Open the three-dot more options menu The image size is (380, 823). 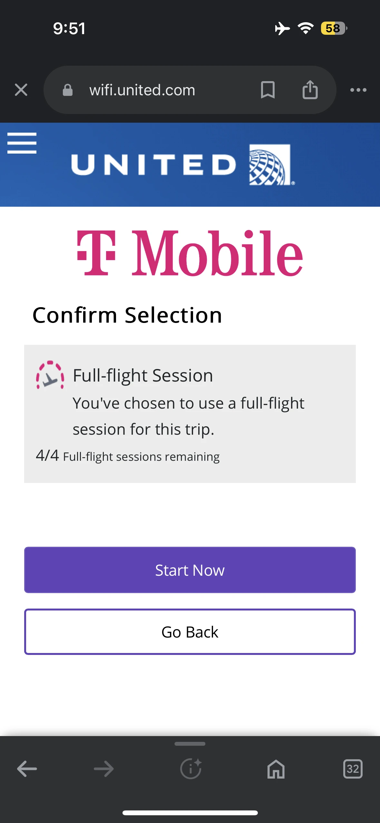pyautogui.click(x=358, y=90)
